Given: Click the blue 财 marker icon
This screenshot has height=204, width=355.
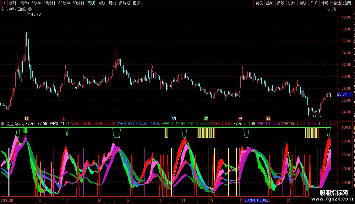Looking at the screenshot, I should pyautogui.click(x=174, y=119).
